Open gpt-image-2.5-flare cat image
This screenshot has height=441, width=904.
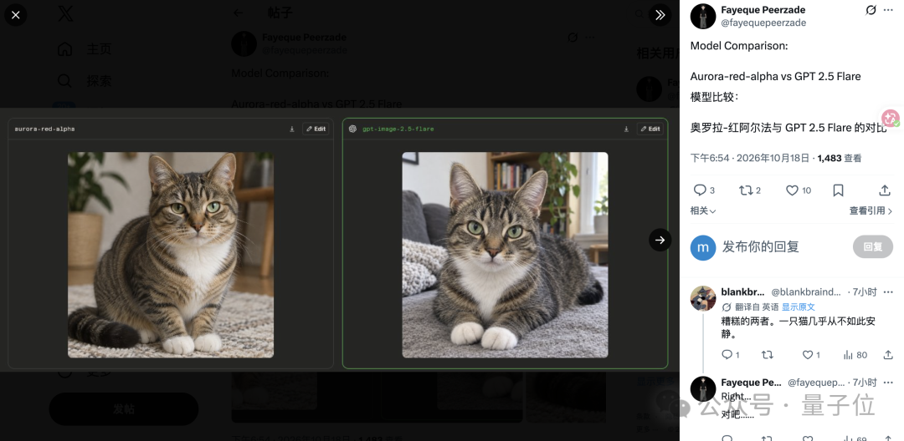click(505, 255)
